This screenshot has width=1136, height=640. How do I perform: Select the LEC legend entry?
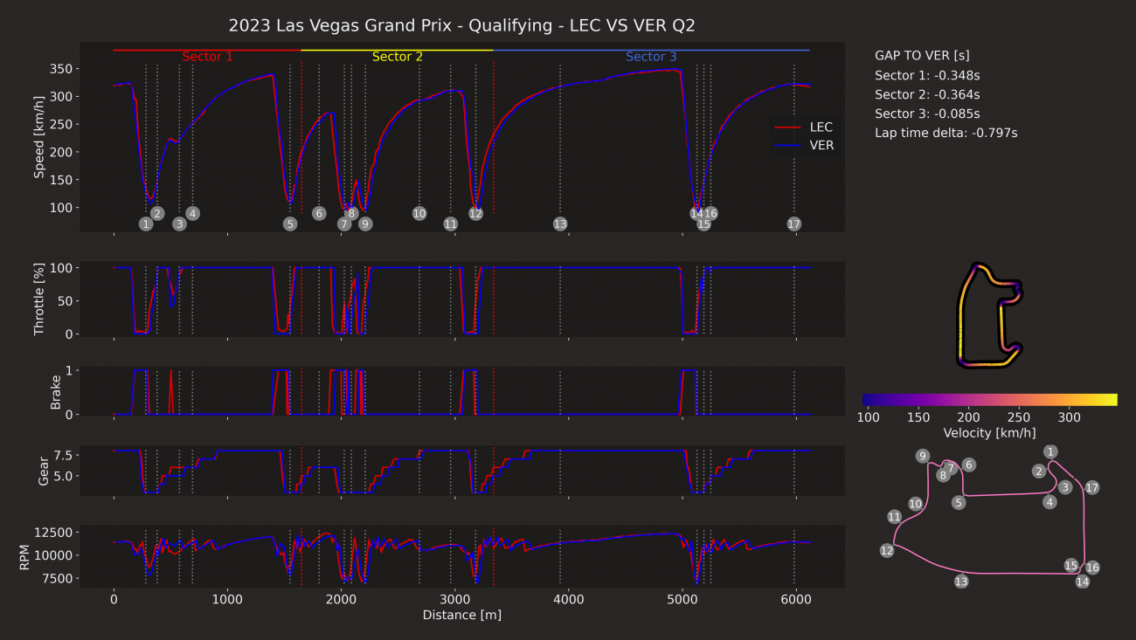coord(804,127)
